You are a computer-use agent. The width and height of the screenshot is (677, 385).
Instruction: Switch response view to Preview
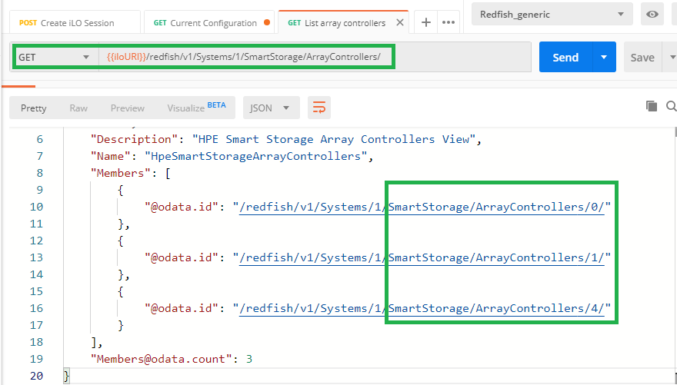tap(128, 108)
